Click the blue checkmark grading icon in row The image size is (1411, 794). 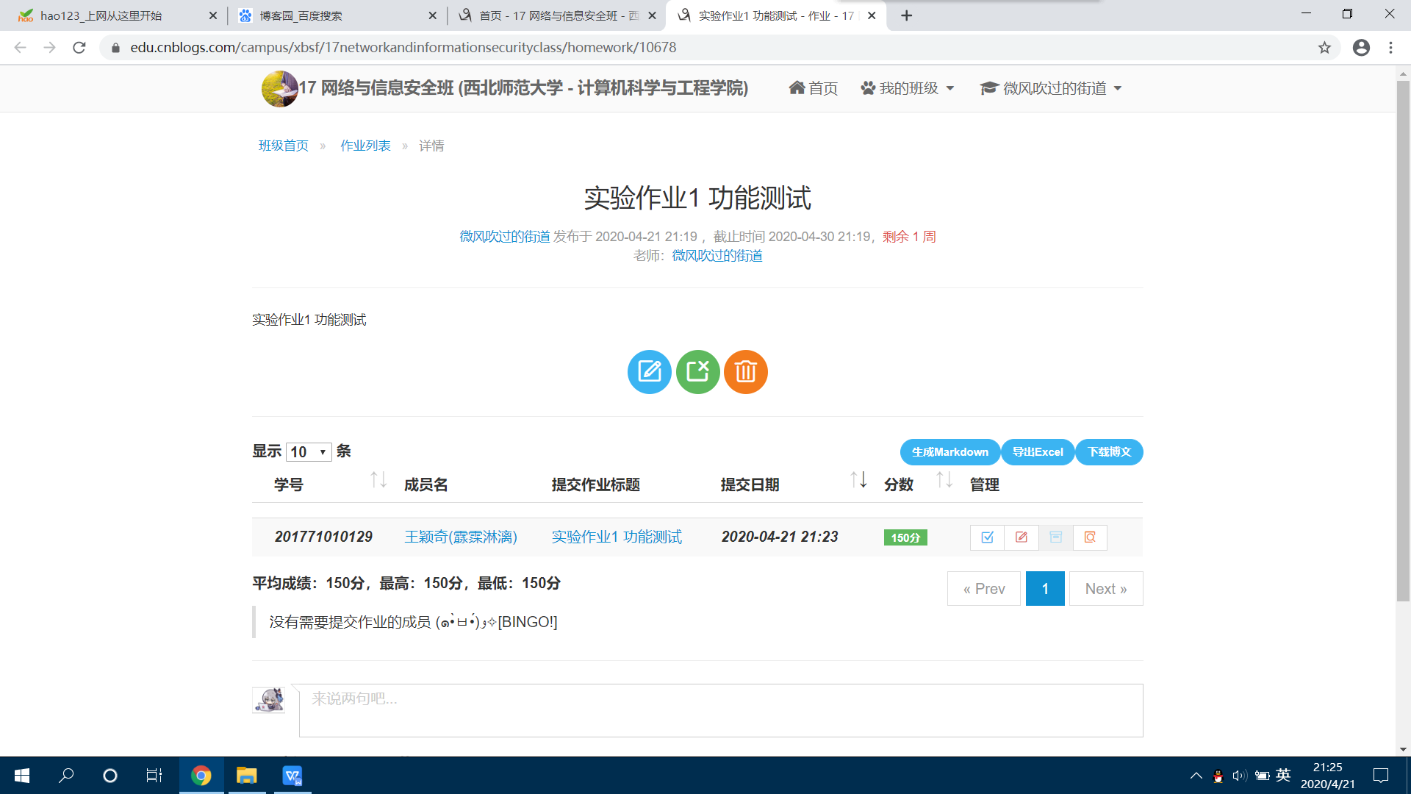point(987,537)
